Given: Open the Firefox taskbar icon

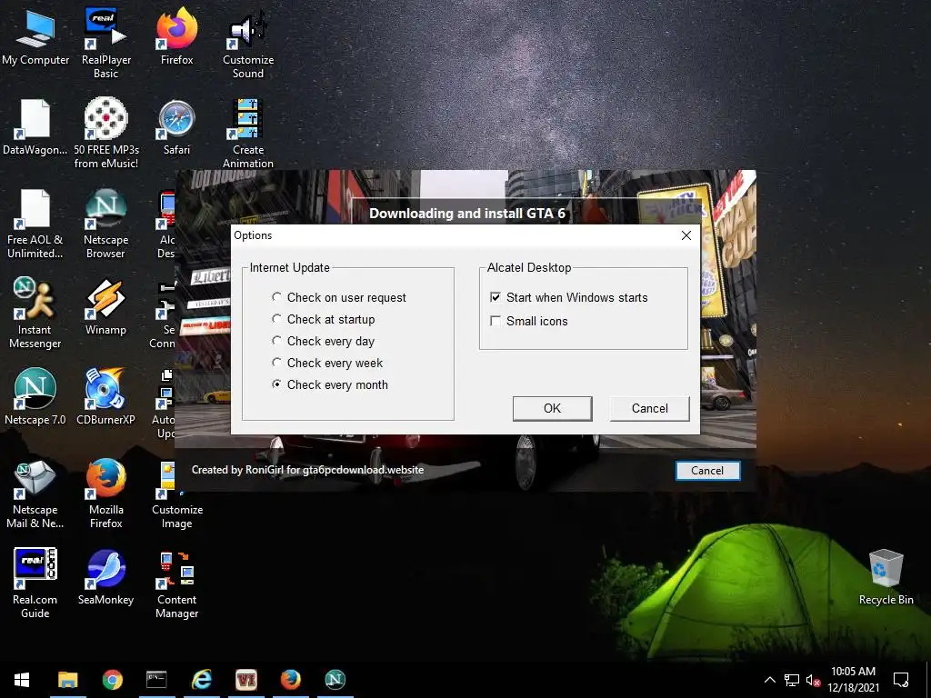Looking at the screenshot, I should (x=290, y=680).
